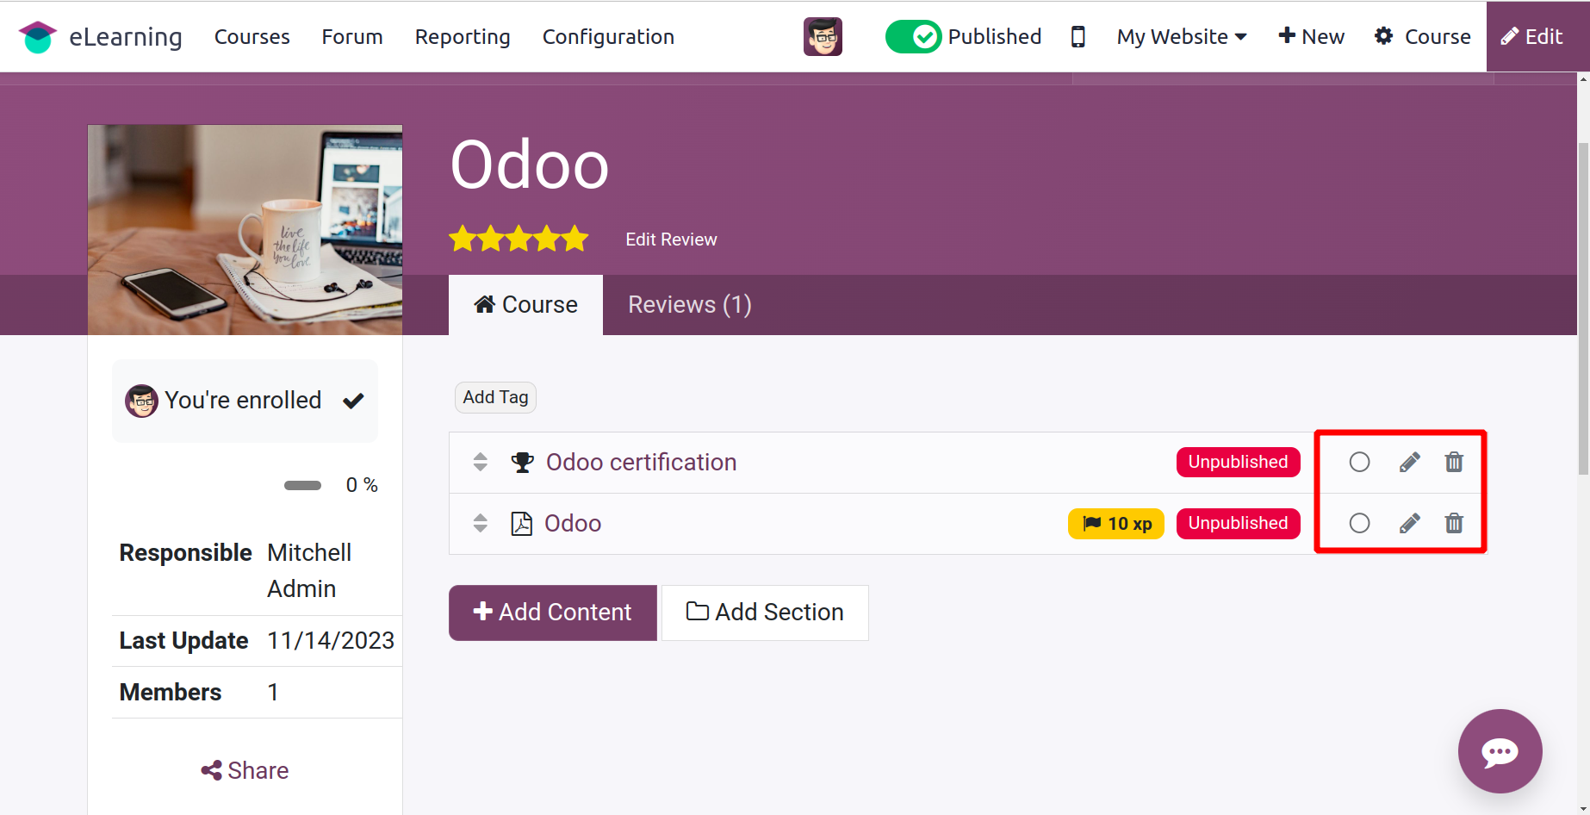The height and width of the screenshot is (815, 1590).
Task: Click the Add Content button
Action: pos(553,613)
